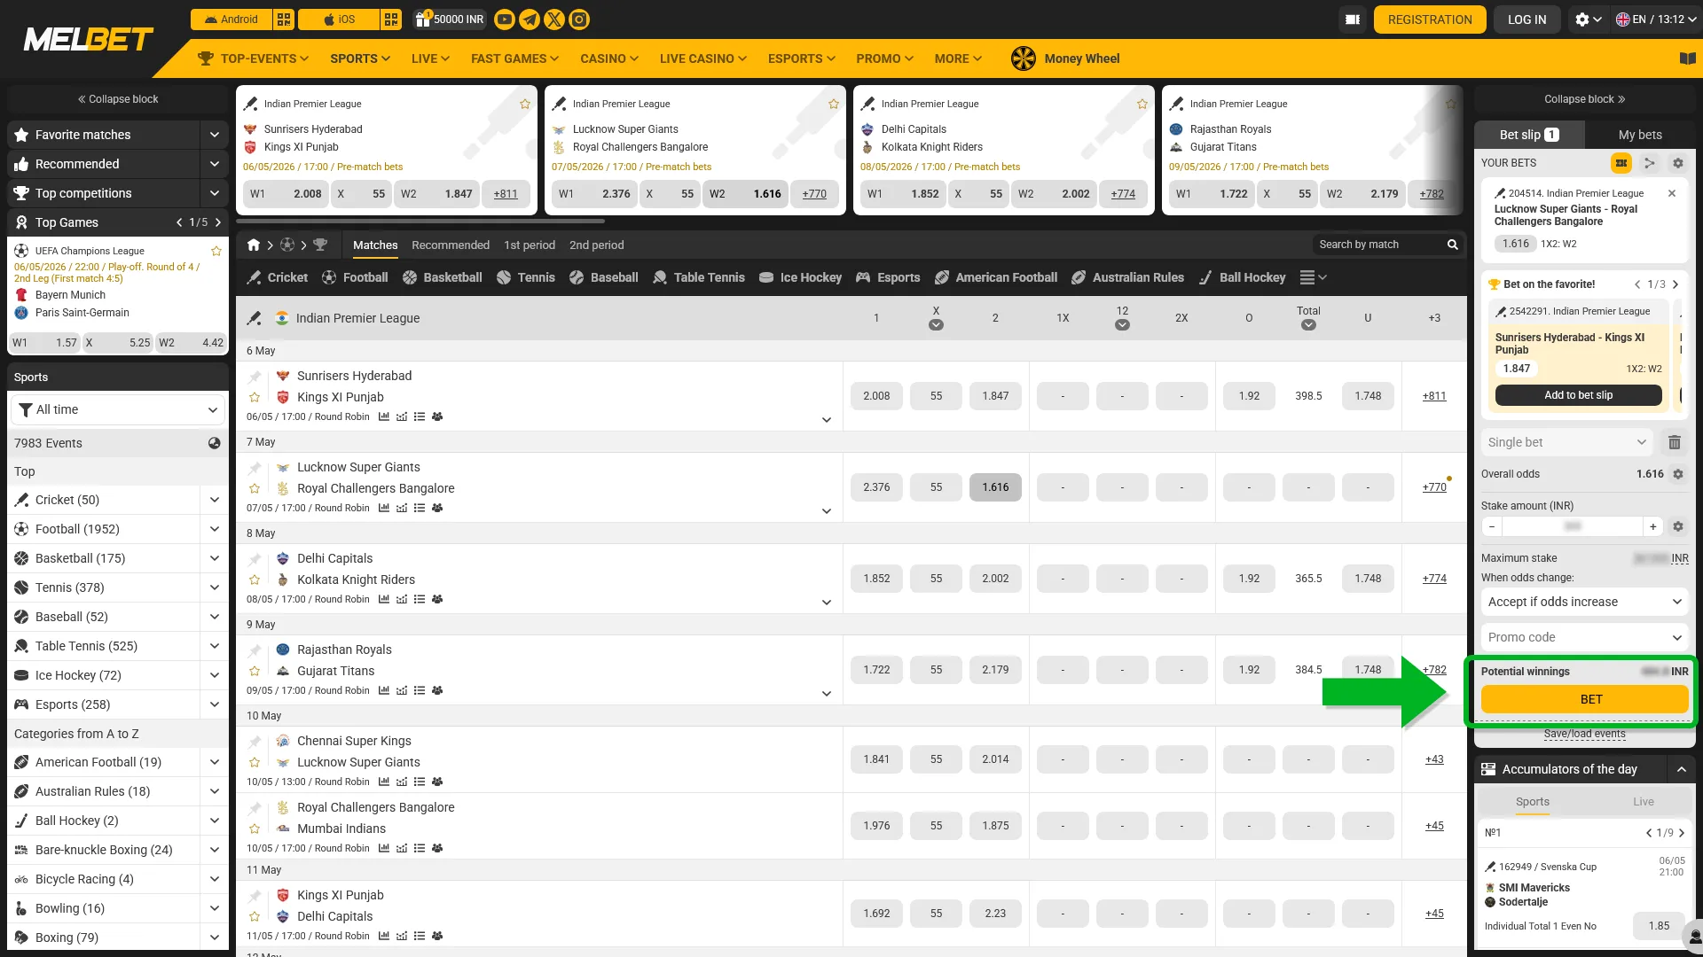Open support chat icon at bottom right
The width and height of the screenshot is (1703, 957).
[1692, 936]
